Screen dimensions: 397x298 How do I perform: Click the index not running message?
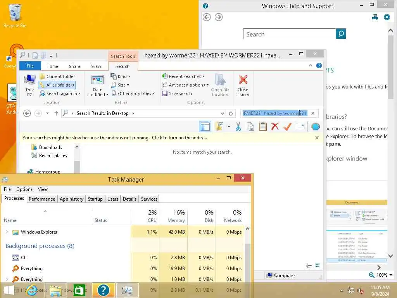point(115,138)
